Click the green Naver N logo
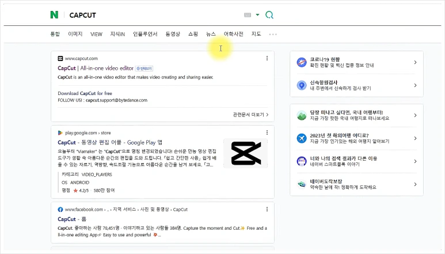 point(54,15)
